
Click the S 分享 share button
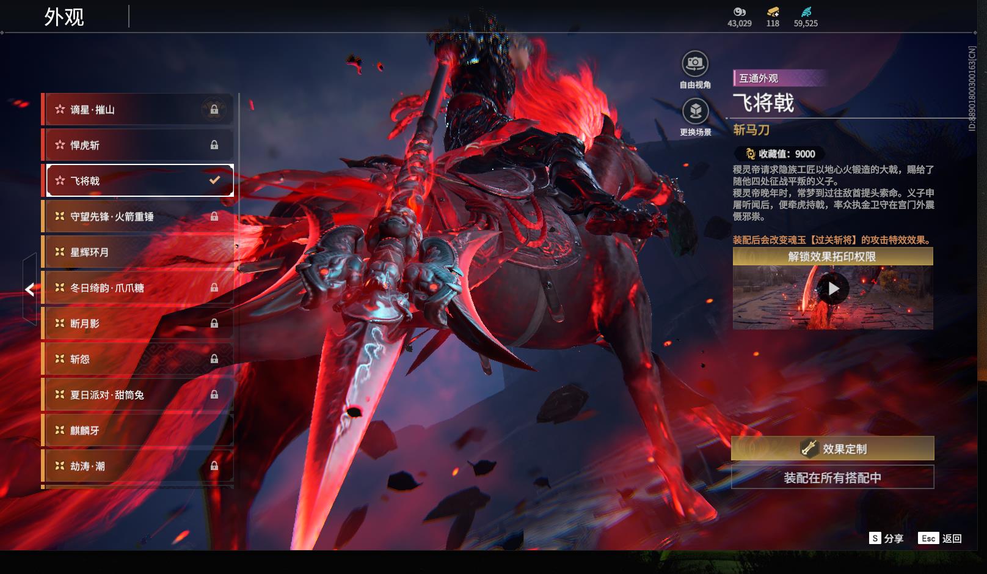point(886,539)
